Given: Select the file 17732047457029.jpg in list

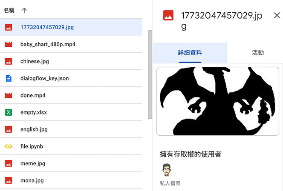Looking at the screenshot, I should (71, 27).
